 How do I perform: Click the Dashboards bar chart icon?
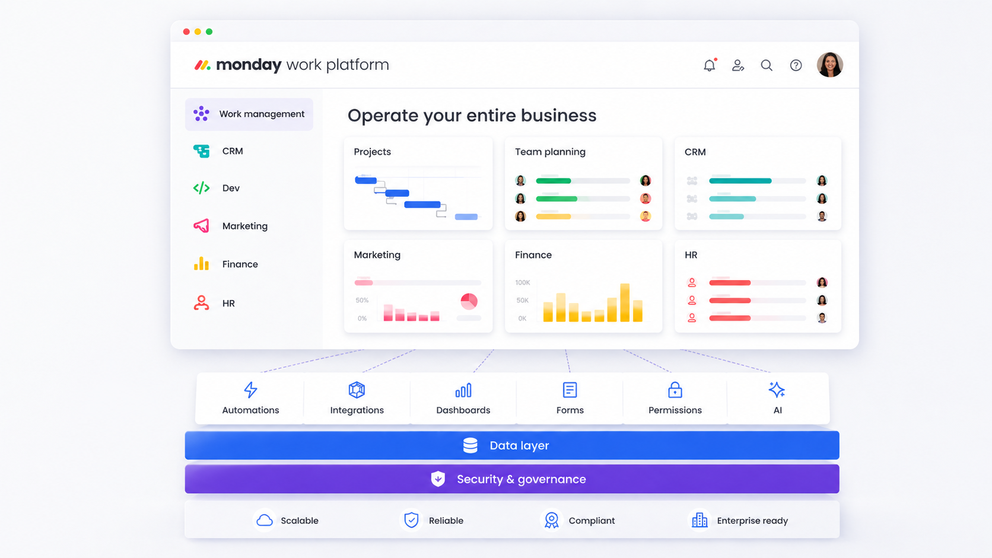point(463,390)
